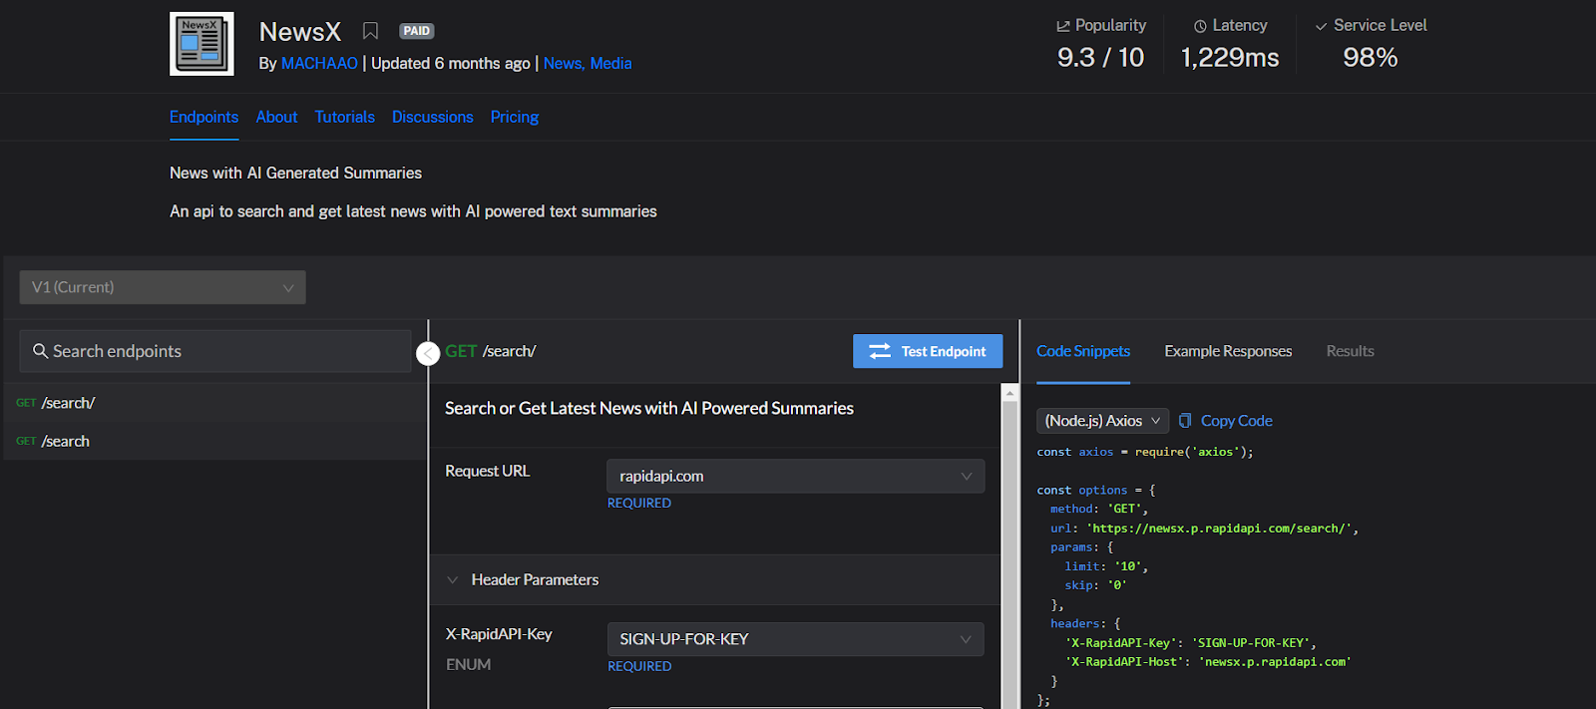Collapse the endpoints sidebar with the arrow
1596x709 pixels.
click(x=428, y=353)
